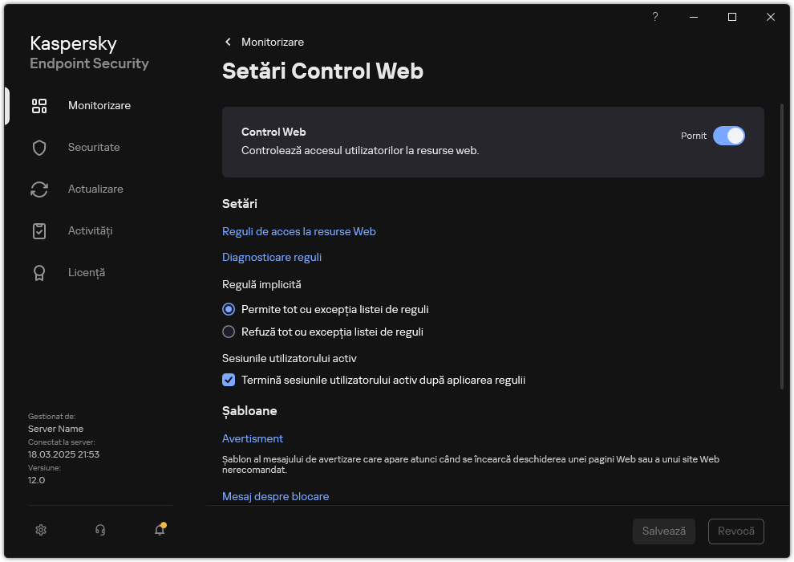Open application settings via gear icon
The width and height of the screenshot is (794, 562).
click(40, 530)
